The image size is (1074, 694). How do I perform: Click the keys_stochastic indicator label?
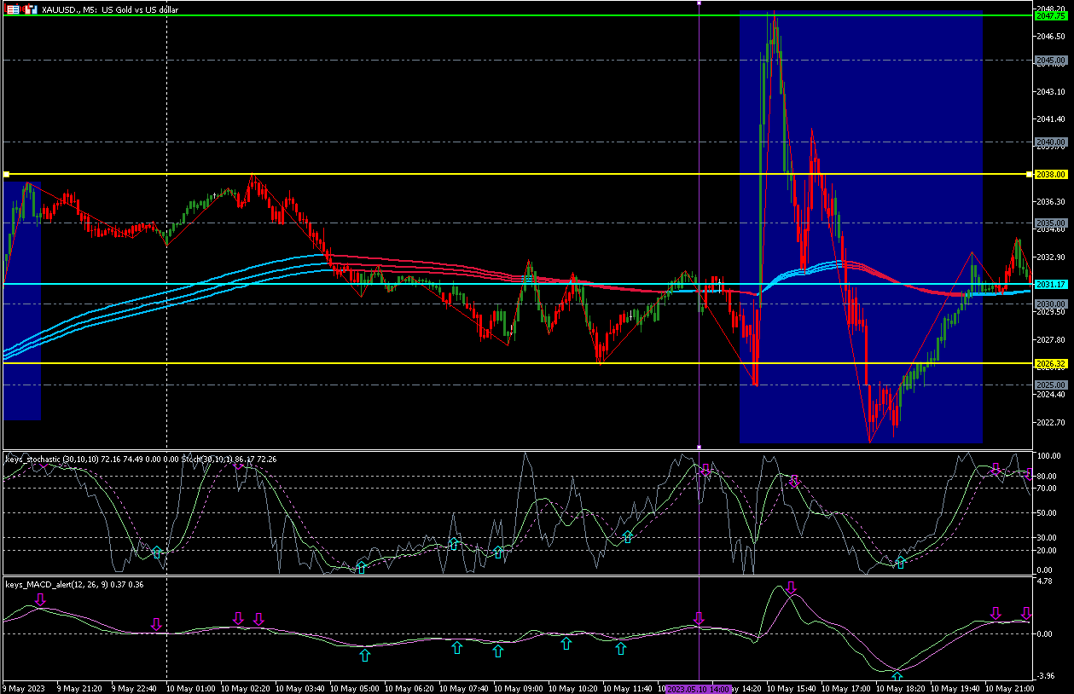tap(51, 460)
